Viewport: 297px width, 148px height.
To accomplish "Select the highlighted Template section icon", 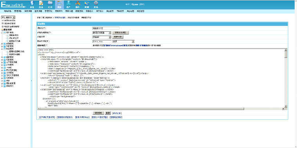I will point(59,5).
